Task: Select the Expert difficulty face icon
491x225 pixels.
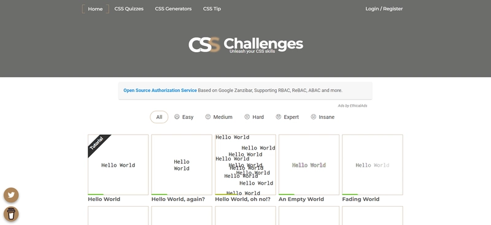Action: tap(279, 116)
